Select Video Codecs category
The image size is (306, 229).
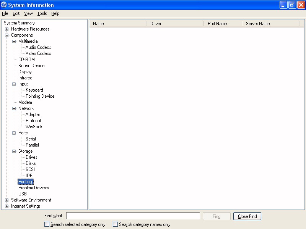[x=38, y=53]
